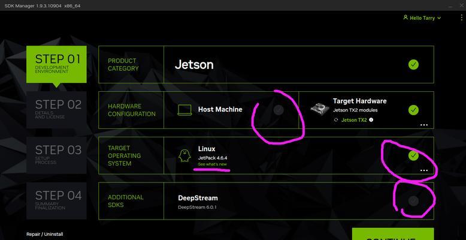Click the Jetson TX2 modules text

(x=355, y=110)
